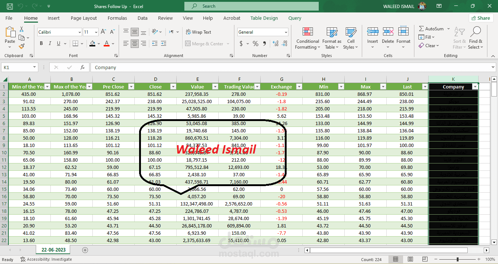Open the Data ribbon tab
Image resolution: width=498 pixels, height=264 pixels.
142,18
